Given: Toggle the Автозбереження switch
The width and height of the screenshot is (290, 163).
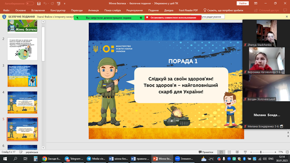Looking at the screenshot, I should pos(30,4).
